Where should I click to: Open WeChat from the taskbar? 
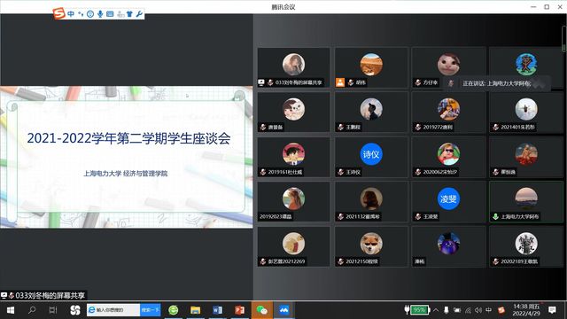[x=262, y=310]
